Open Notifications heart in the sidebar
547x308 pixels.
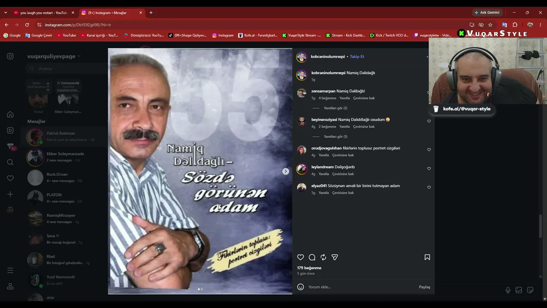pyautogui.click(x=10, y=178)
